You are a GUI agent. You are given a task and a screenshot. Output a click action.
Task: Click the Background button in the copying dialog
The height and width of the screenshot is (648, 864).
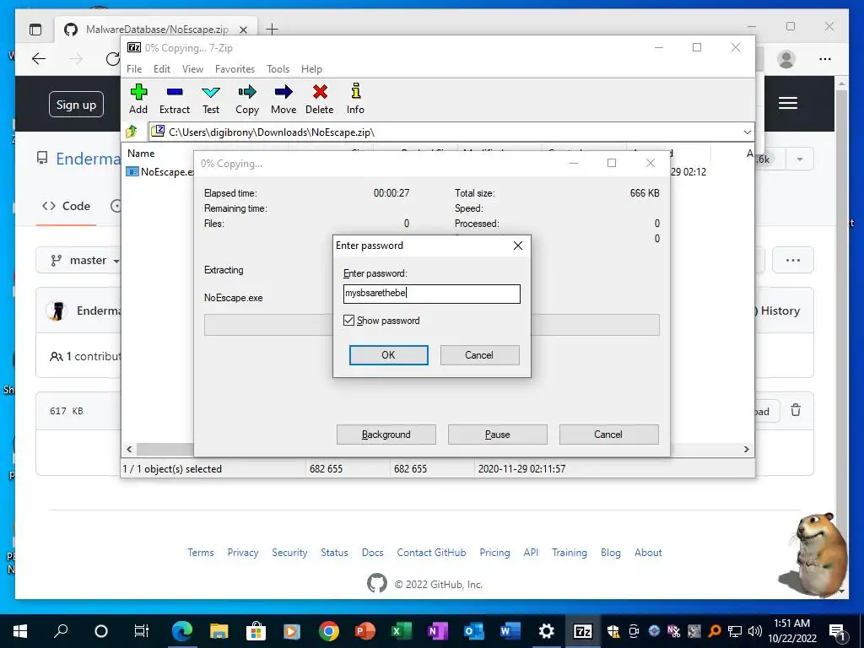pos(386,435)
